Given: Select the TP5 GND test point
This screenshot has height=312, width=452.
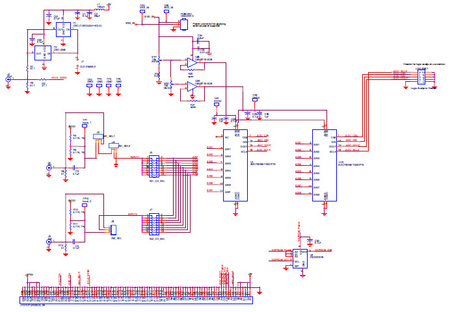Looking at the screenshot, I should tap(118, 86).
